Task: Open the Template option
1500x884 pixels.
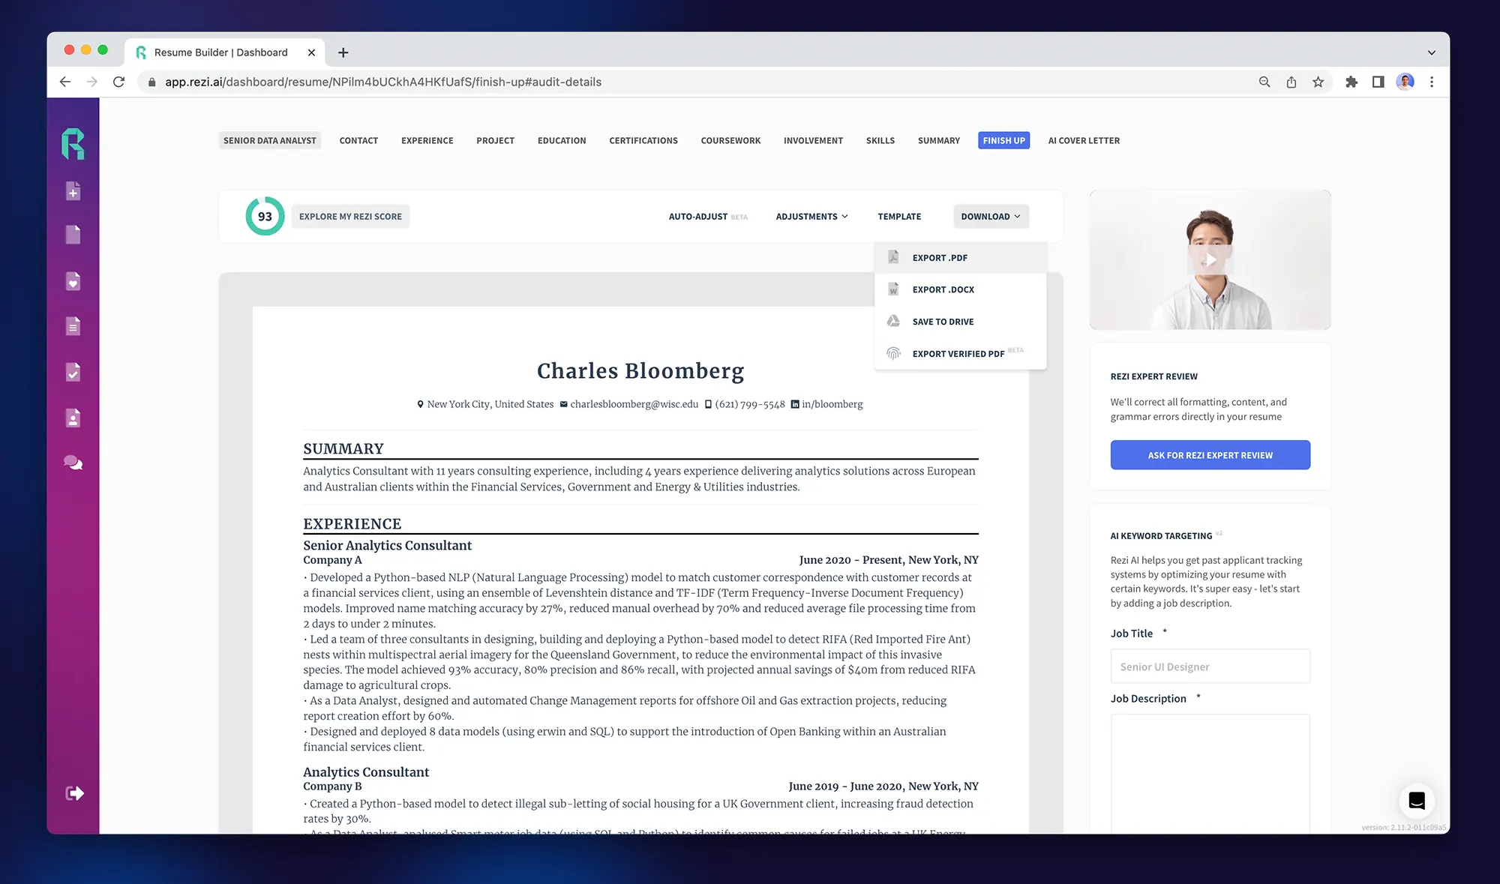Action: (x=899, y=217)
